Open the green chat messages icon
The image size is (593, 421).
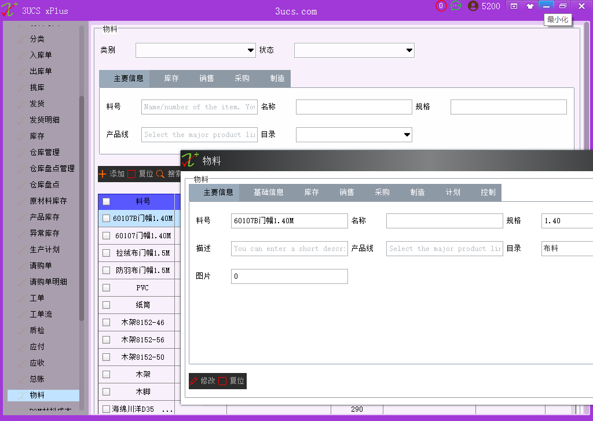456,6
